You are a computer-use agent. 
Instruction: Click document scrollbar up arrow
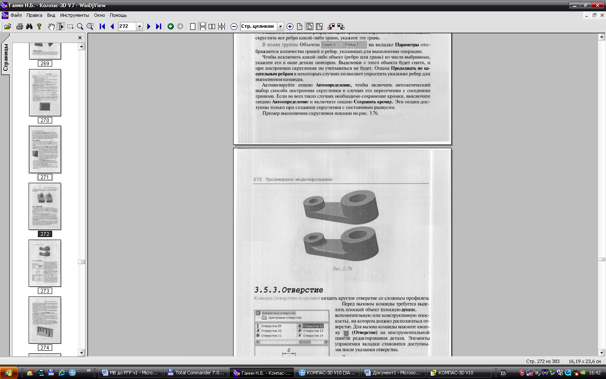(601, 37)
